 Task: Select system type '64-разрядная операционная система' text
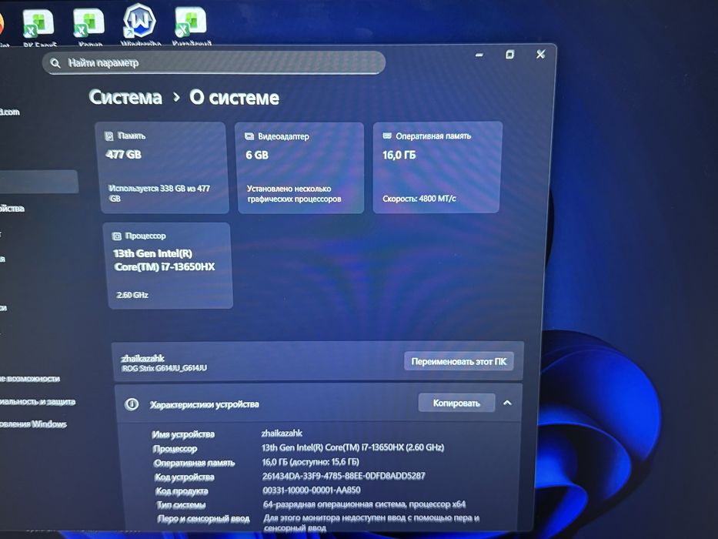(x=334, y=504)
